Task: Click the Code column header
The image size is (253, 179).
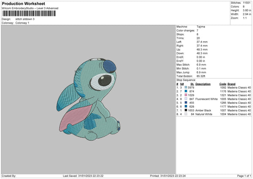Action: click(x=223, y=84)
